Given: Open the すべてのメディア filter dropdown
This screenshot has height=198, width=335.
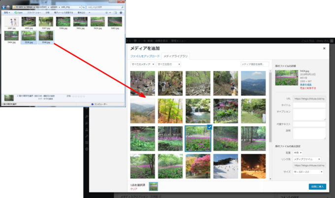Looking at the screenshot, I should pos(143,65).
